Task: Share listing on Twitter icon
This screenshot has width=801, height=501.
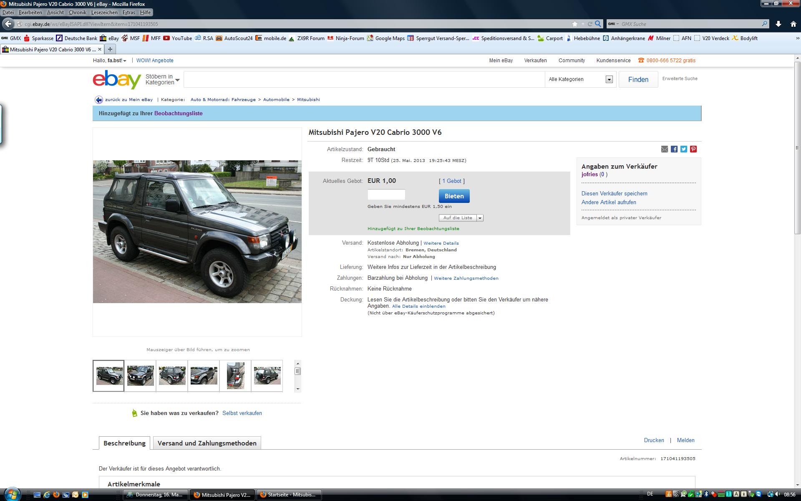Action: click(x=684, y=149)
